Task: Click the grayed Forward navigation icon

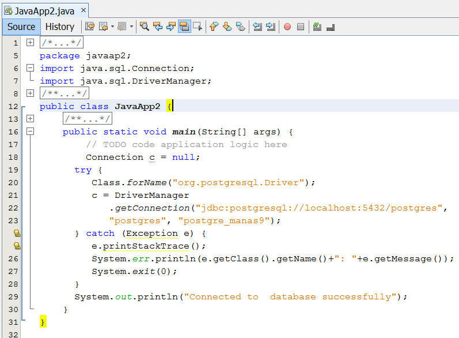Action: point(122,27)
